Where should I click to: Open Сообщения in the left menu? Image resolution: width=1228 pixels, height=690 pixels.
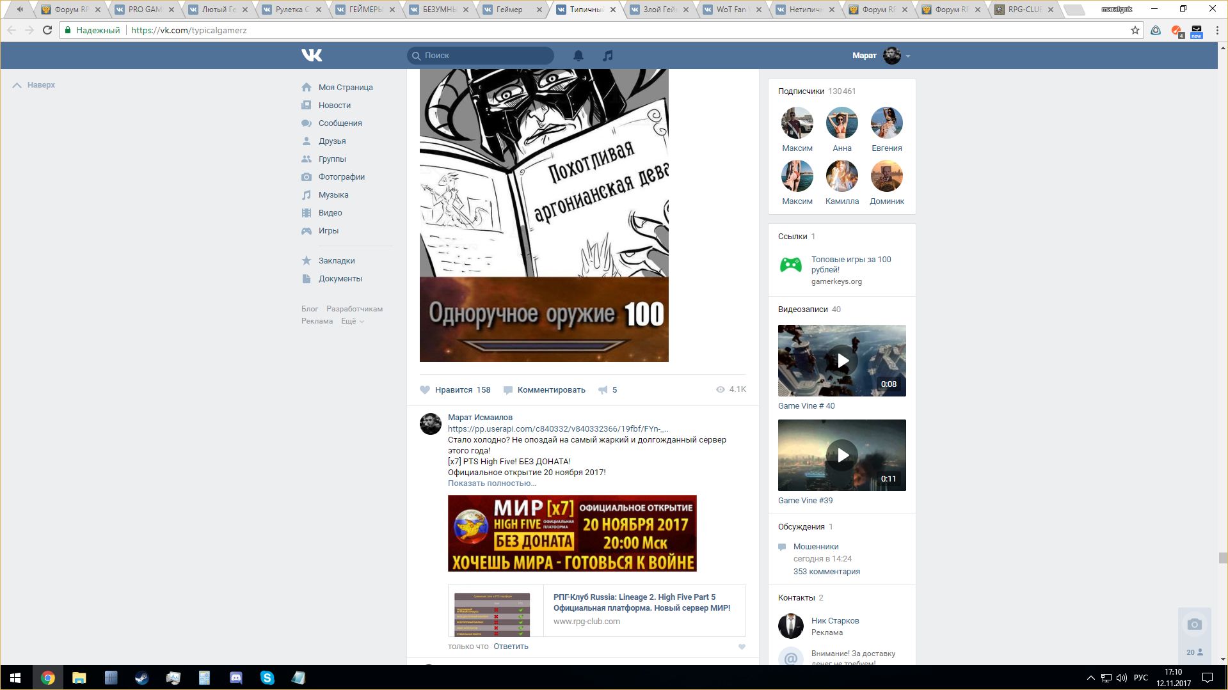pos(340,123)
